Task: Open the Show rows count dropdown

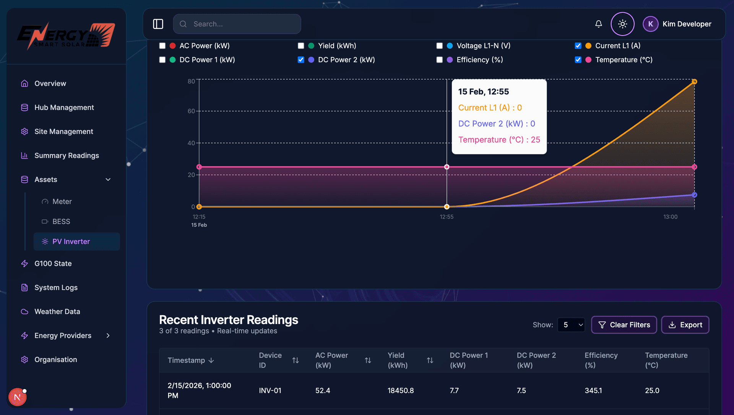Action: point(571,325)
